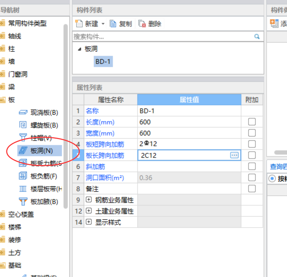Tick 附加 checkbox for 长度(mm)
Screen dimensions: 287x277
click(252, 122)
